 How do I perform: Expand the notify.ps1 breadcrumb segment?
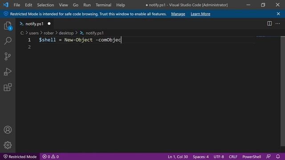click(94, 33)
